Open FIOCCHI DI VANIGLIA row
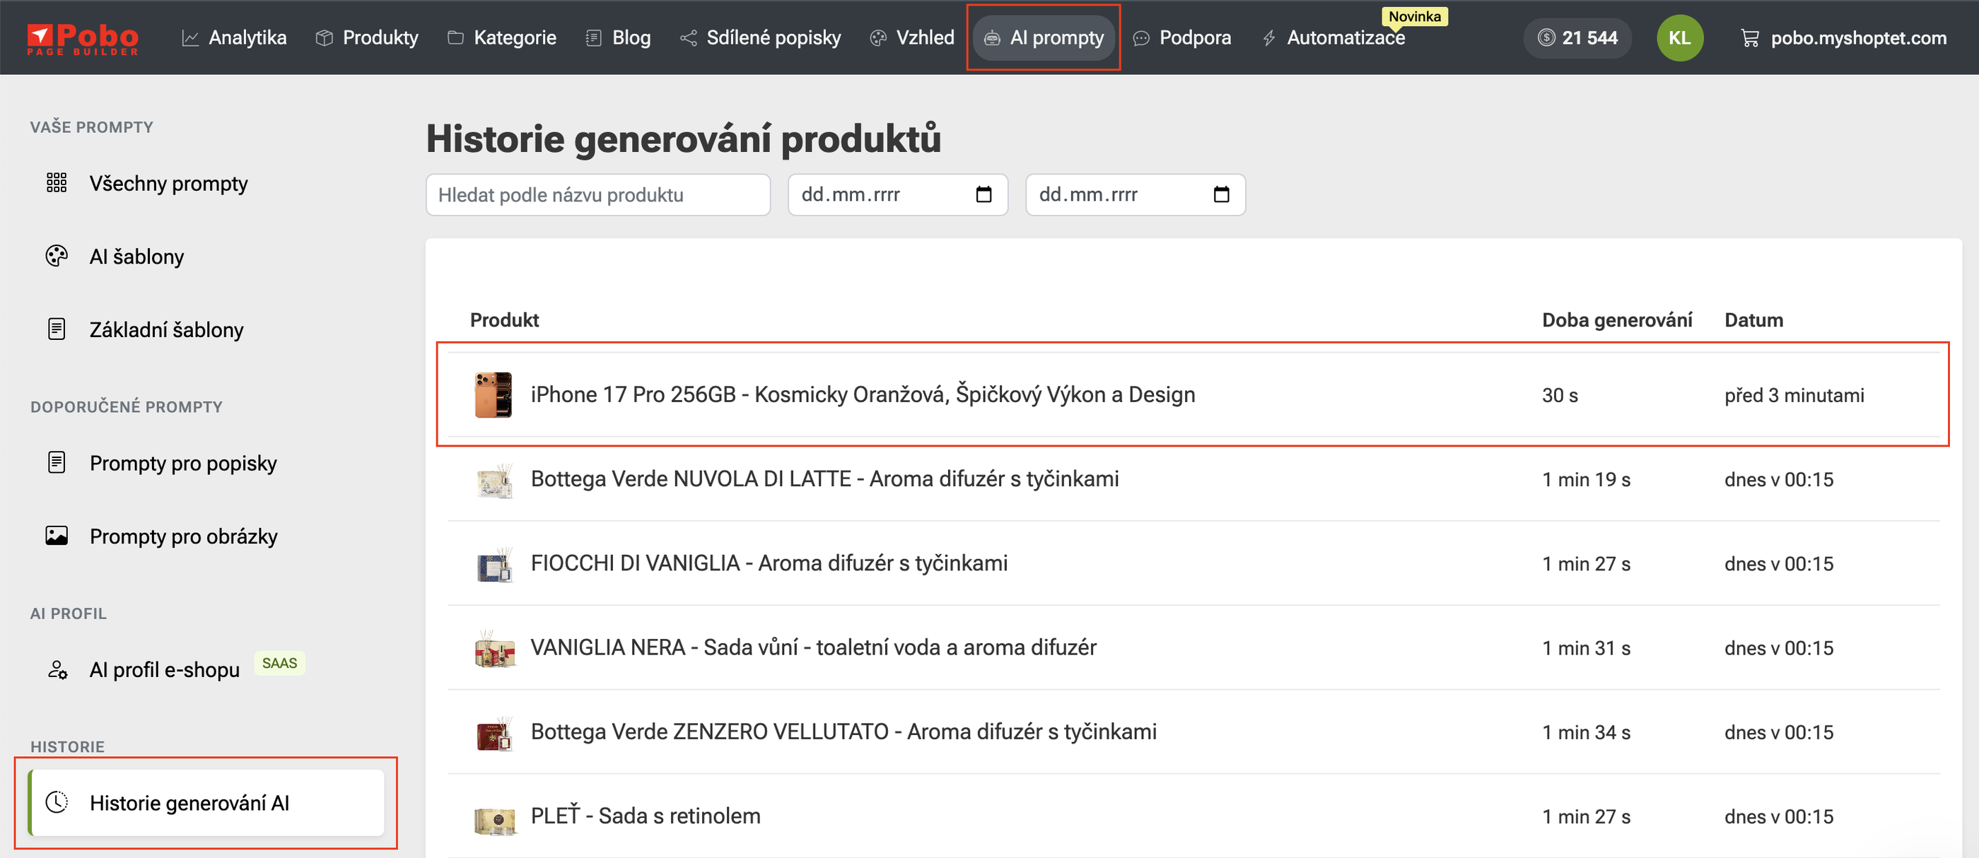 pos(1193,564)
